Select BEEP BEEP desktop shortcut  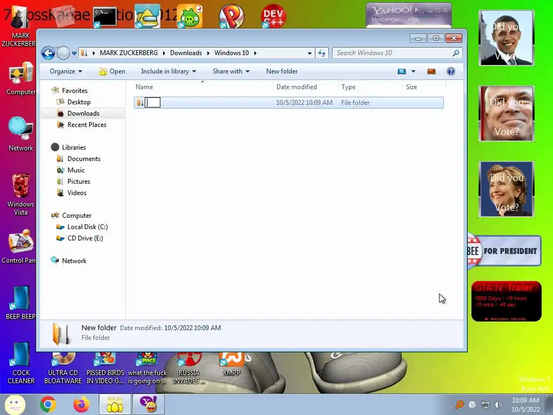(21, 303)
